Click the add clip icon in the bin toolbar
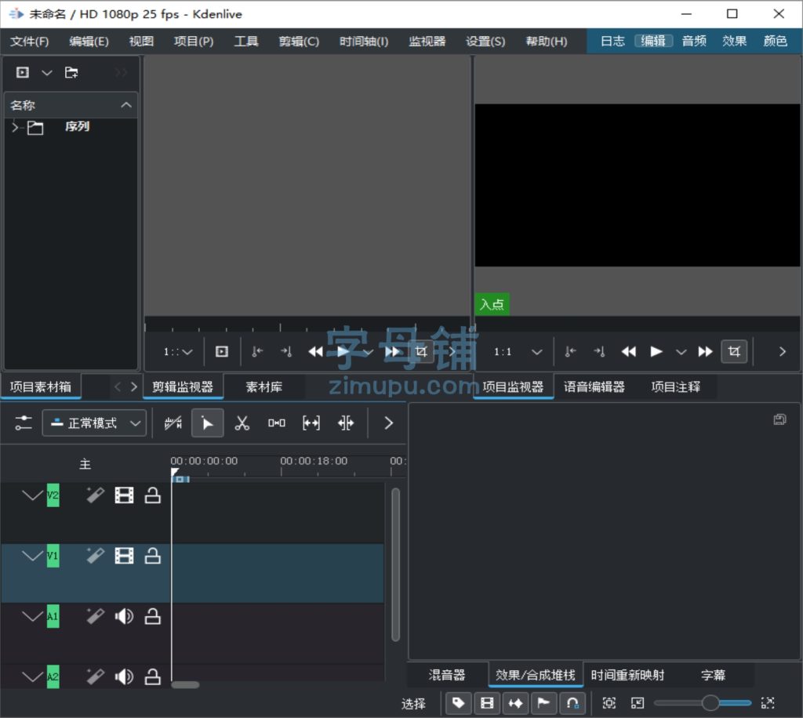The height and width of the screenshot is (718, 803). pos(23,73)
